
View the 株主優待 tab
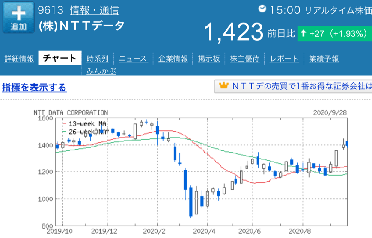coord(244,59)
